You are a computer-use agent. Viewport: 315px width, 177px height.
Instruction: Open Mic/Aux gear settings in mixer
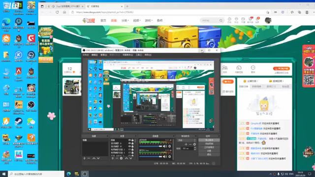(x=170, y=156)
